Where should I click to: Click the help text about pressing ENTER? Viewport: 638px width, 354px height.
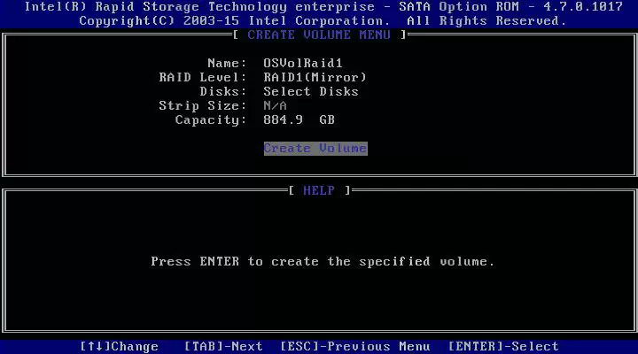point(323,261)
